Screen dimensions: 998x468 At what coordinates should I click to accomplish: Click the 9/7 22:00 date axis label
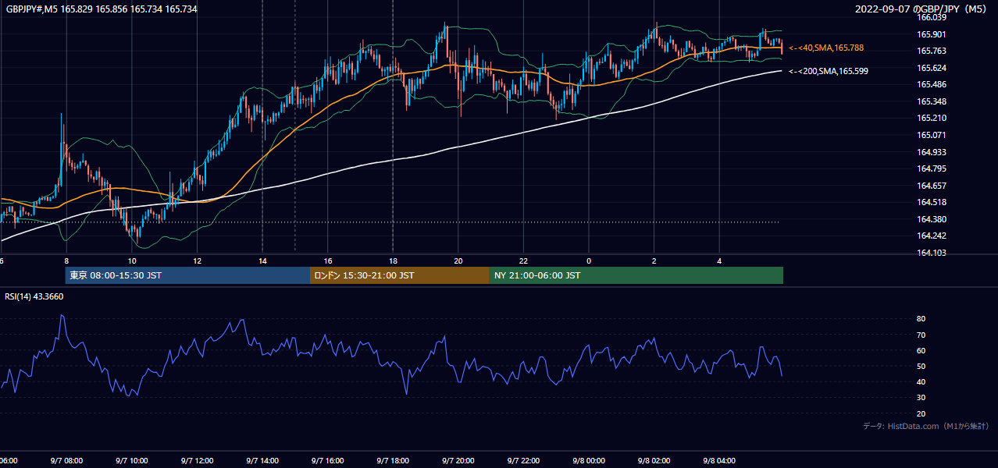[523, 461]
